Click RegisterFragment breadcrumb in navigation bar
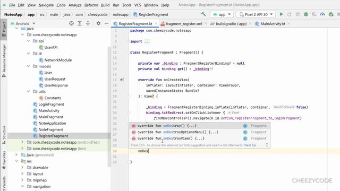This screenshot has width=340, height=191. (153, 14)
